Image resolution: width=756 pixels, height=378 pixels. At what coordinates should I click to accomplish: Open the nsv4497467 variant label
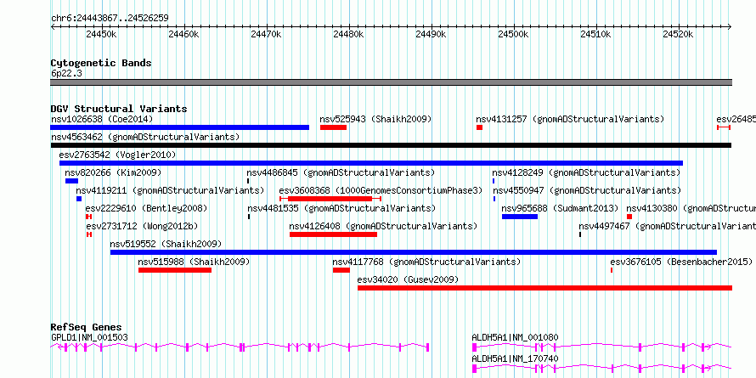pyautogui.click(x=668, y=226)
